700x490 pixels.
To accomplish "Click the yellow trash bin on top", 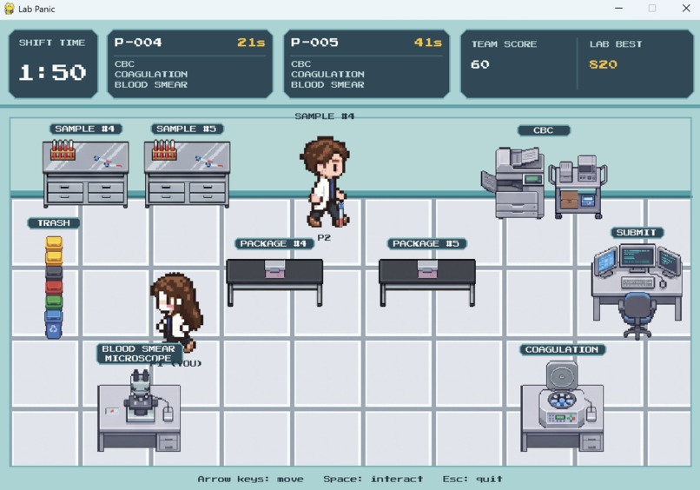I will (x=54, y=243).
